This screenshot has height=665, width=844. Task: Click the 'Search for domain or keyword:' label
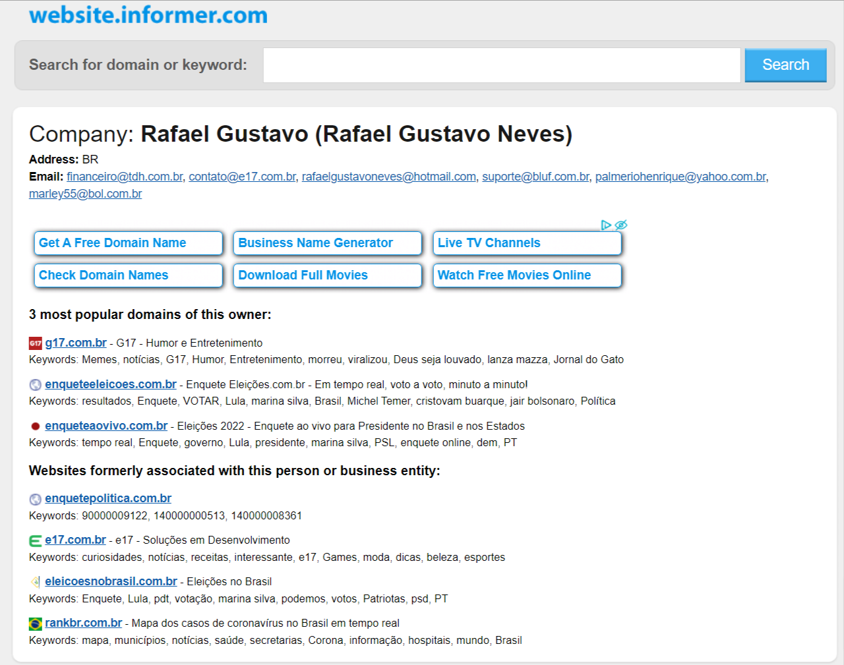138,65
